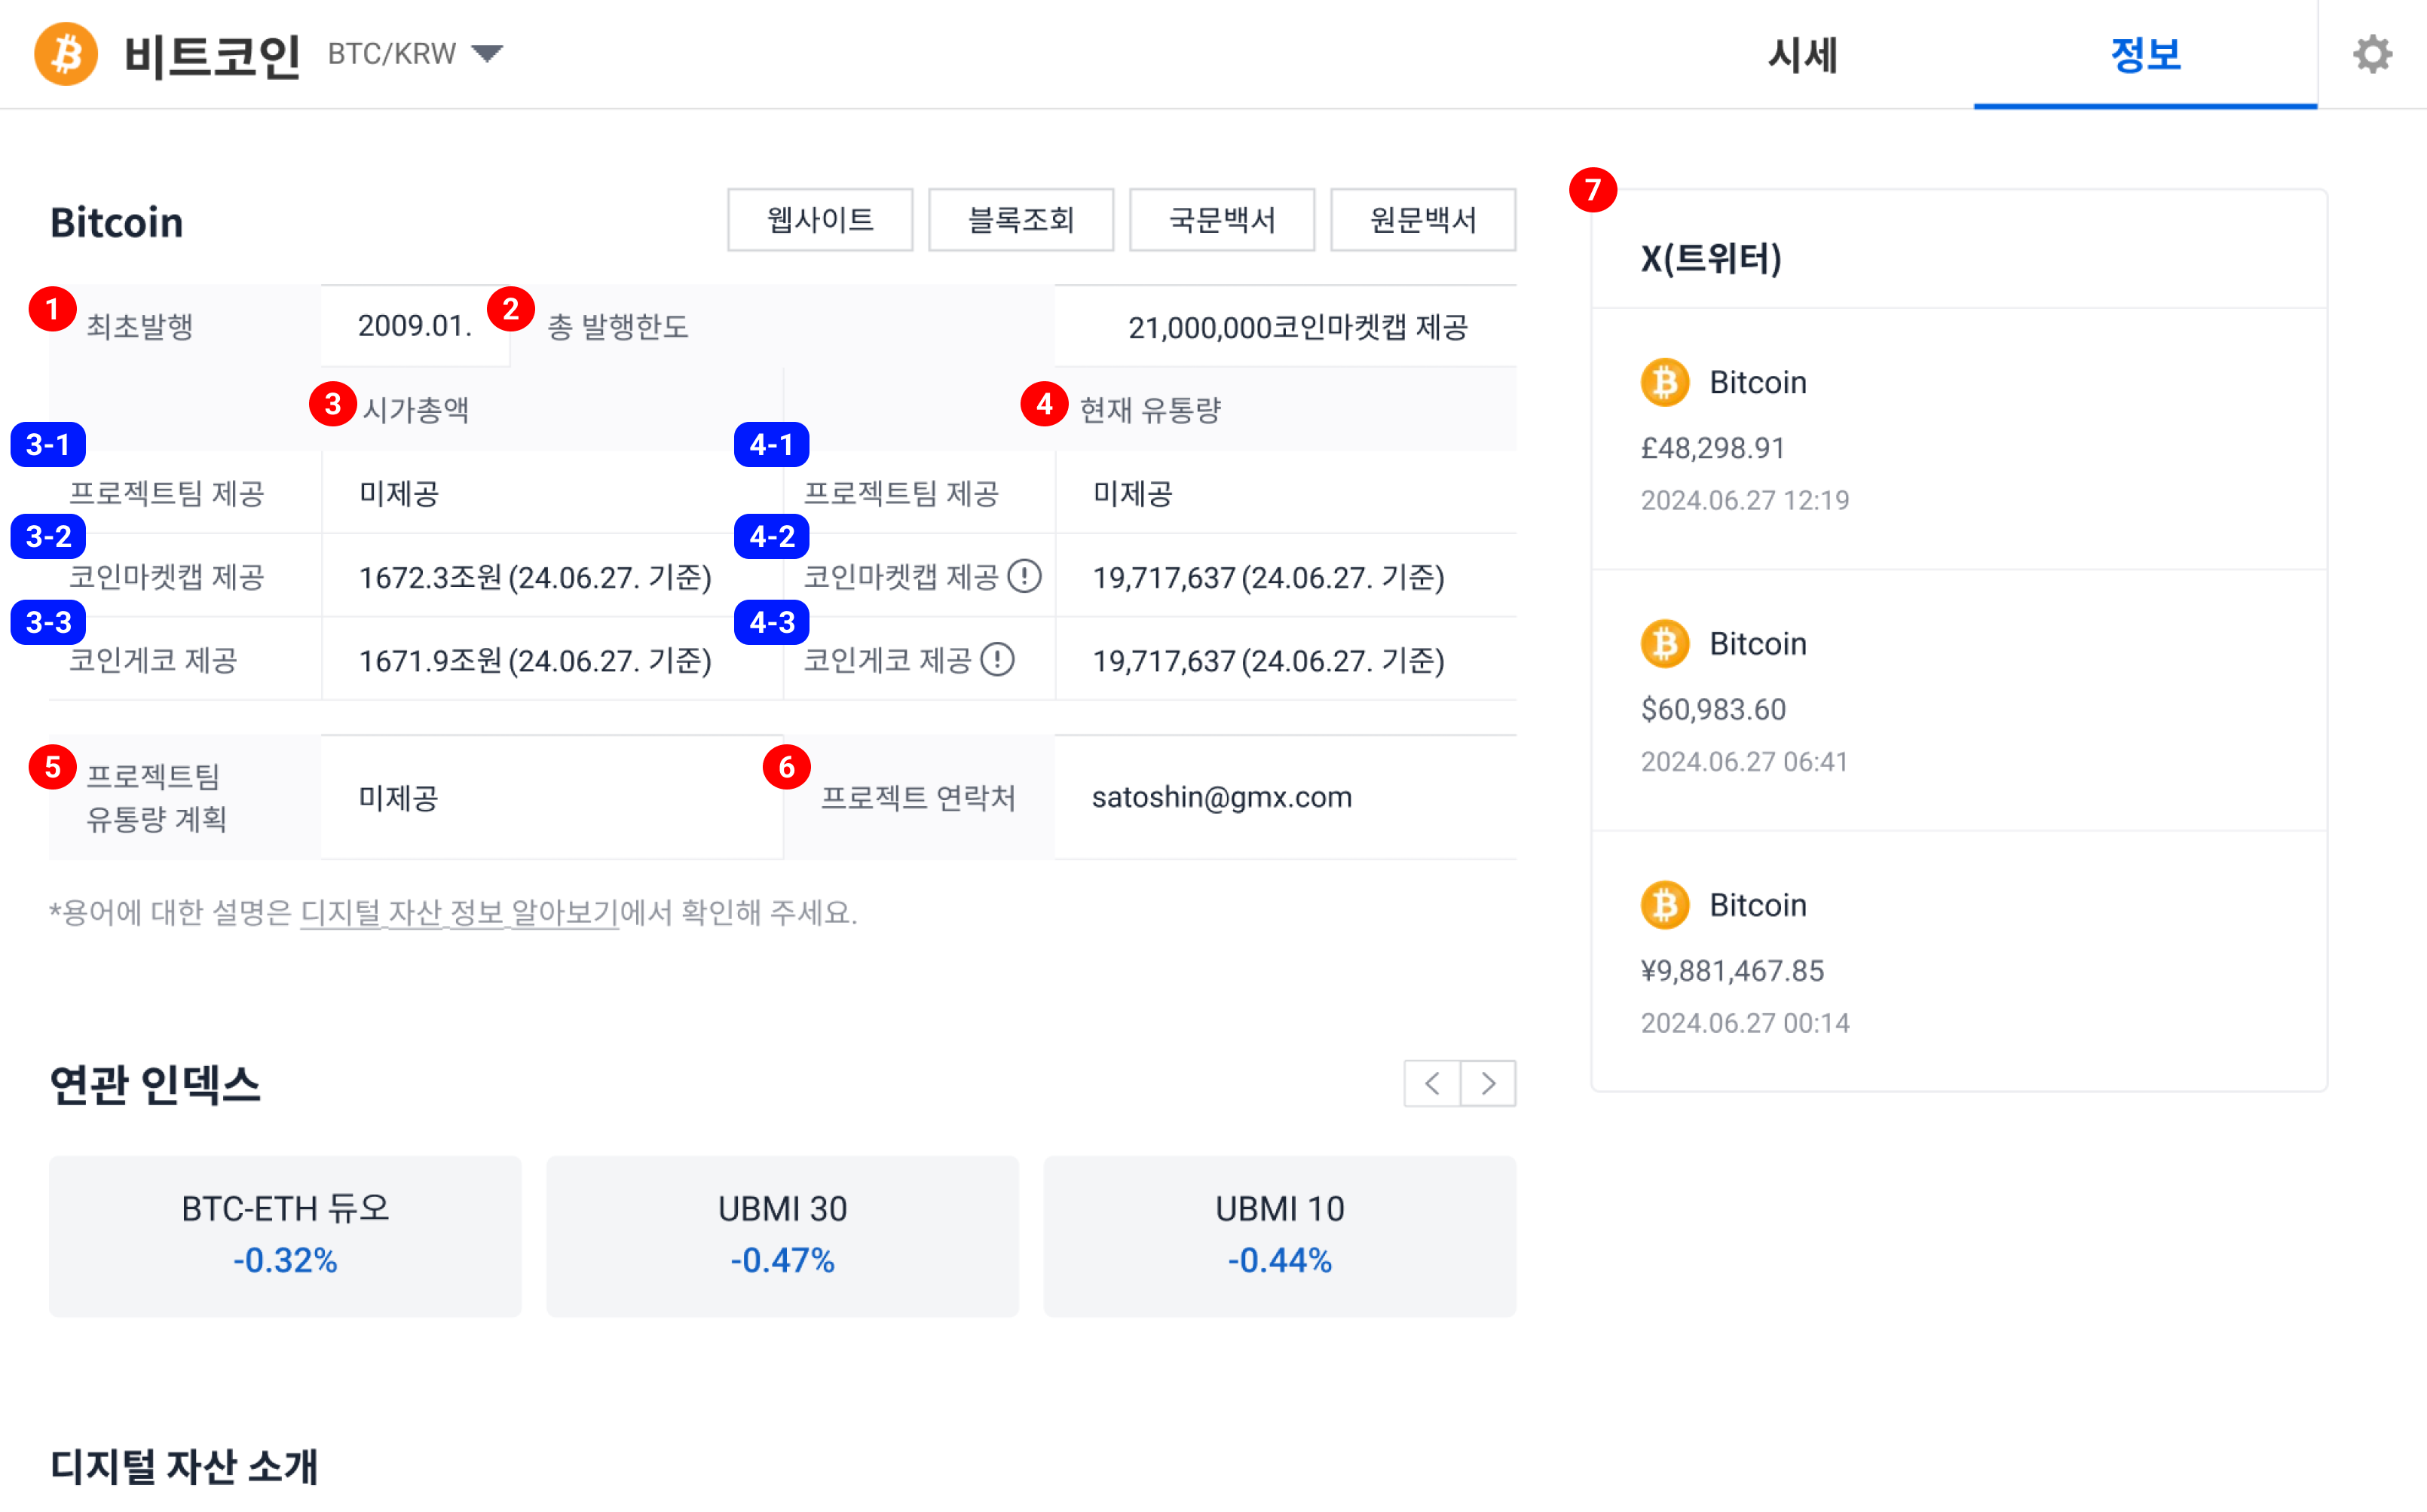Image resolution: width=2427 pixels, height=1512 pixels.
Task: Open the BTC-ETH 듀오 index card
Action: (x=285, y=1236)
